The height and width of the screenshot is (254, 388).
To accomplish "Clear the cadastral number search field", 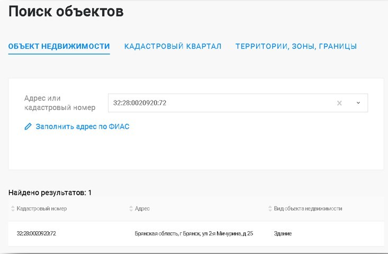I will [339, 103].
